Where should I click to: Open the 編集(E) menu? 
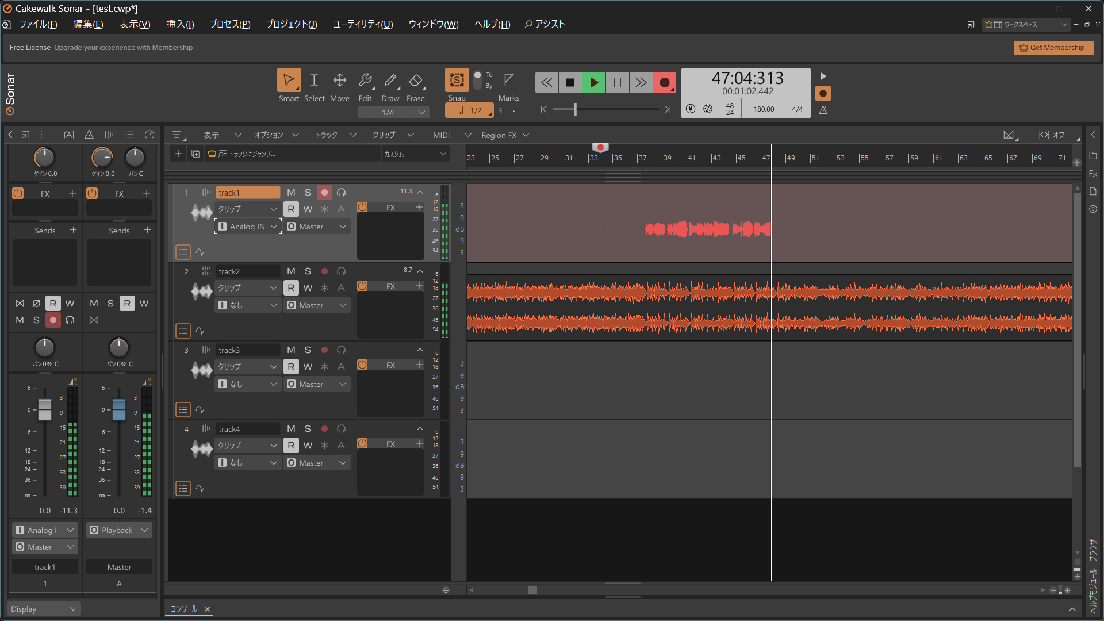tap(88, 24)
